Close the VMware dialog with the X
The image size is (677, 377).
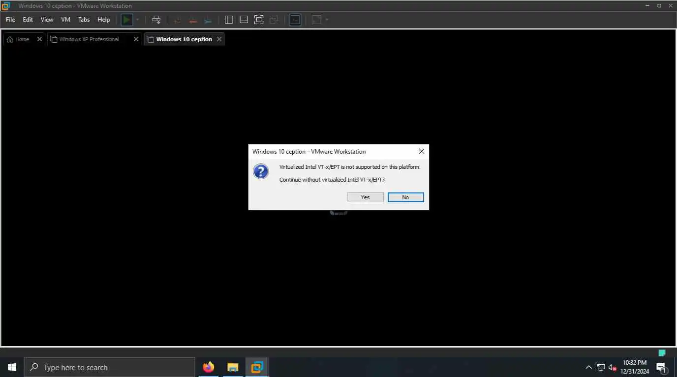click(422, 151)
